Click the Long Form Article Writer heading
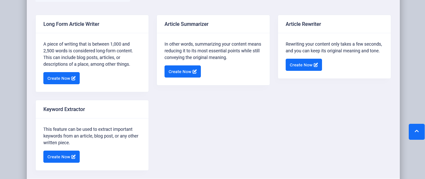Screen dimensions: 425x179 click(x=71, y=24)
